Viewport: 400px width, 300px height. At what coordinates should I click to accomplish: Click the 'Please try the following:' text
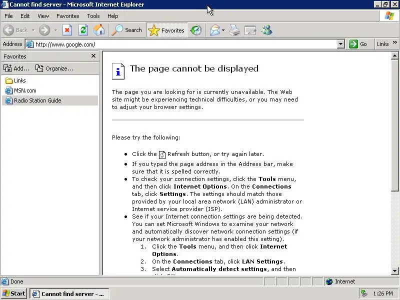click(x=146, y=137)
